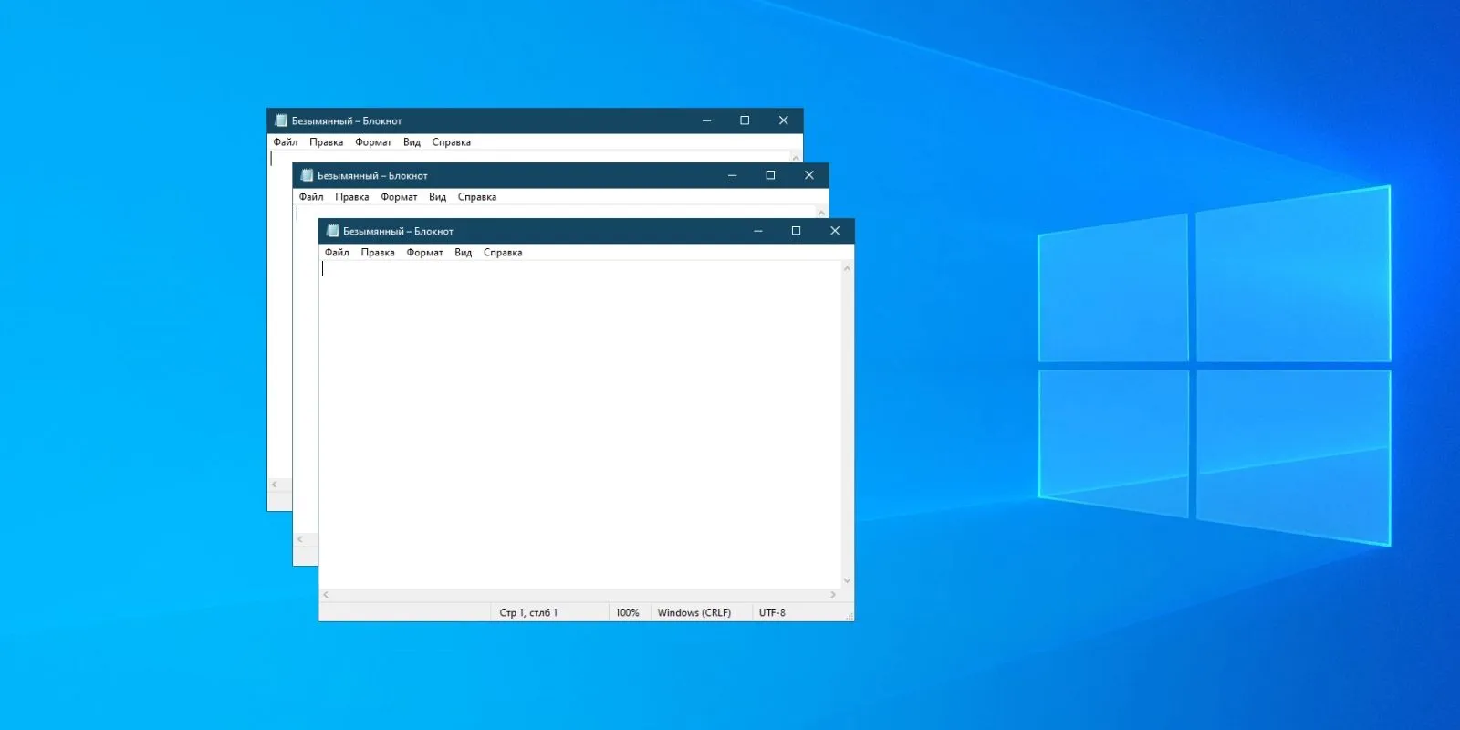The width and height of the screenshot is (1460, 730).
Task: Open Справка menu in the rearmost Notepad window
Action: [x=452, y=142]
